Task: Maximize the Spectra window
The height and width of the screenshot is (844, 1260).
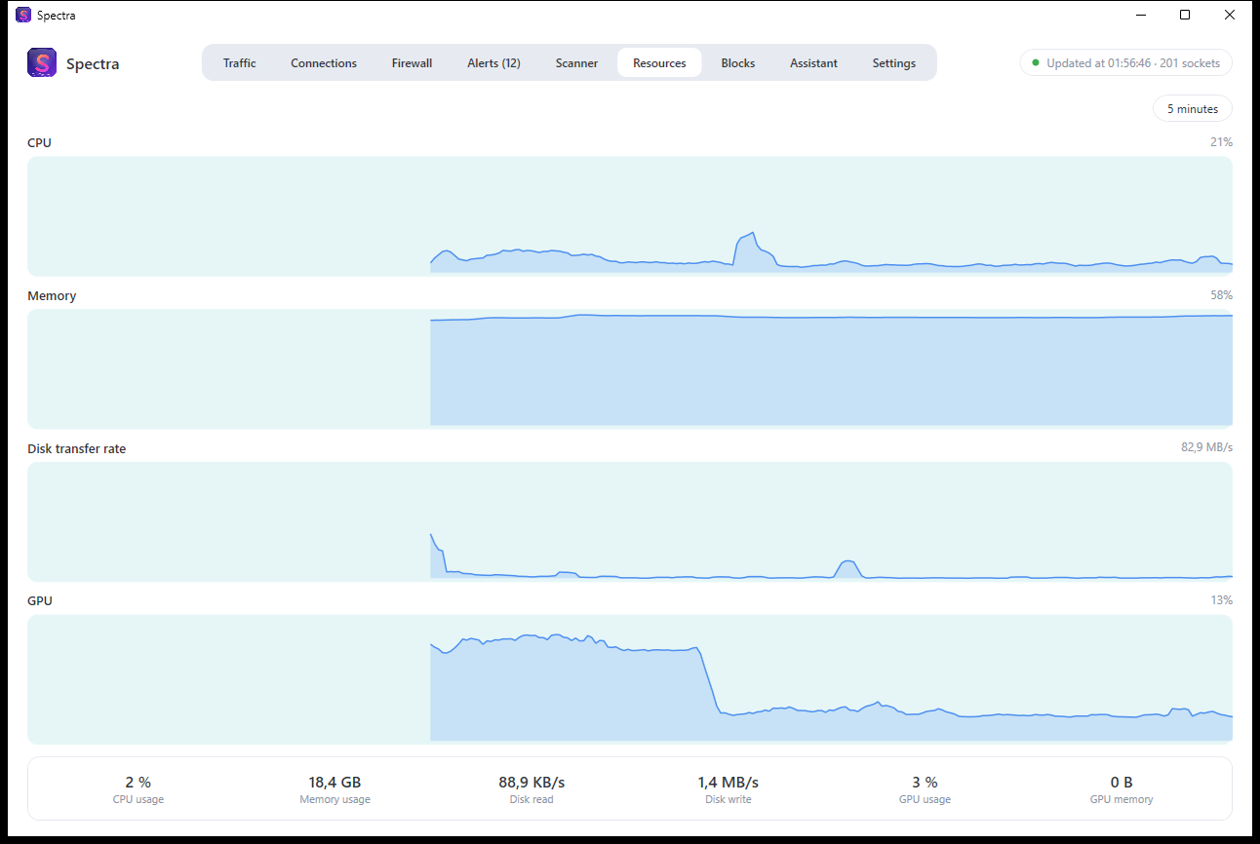Action: [1185, 15]
